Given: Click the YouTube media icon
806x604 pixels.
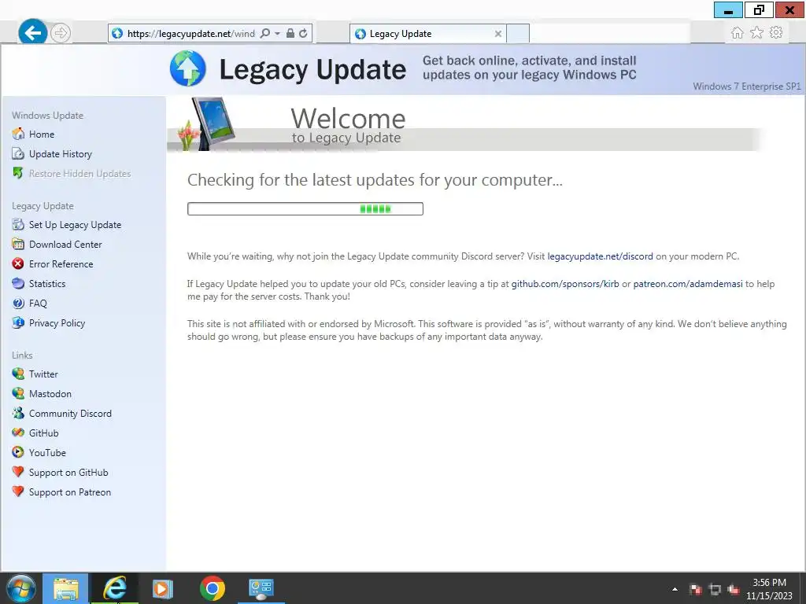Looking at the screenshot, I should click(x=18, y=452).
